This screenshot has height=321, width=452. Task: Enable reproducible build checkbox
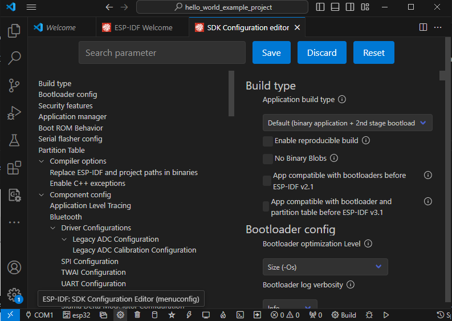point(268,141)
